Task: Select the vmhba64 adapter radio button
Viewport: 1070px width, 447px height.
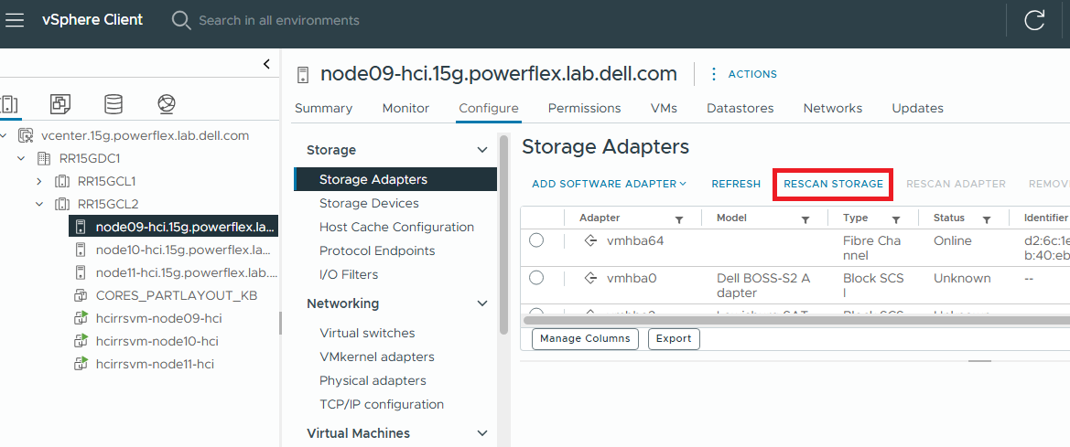Action: (536, 240)
